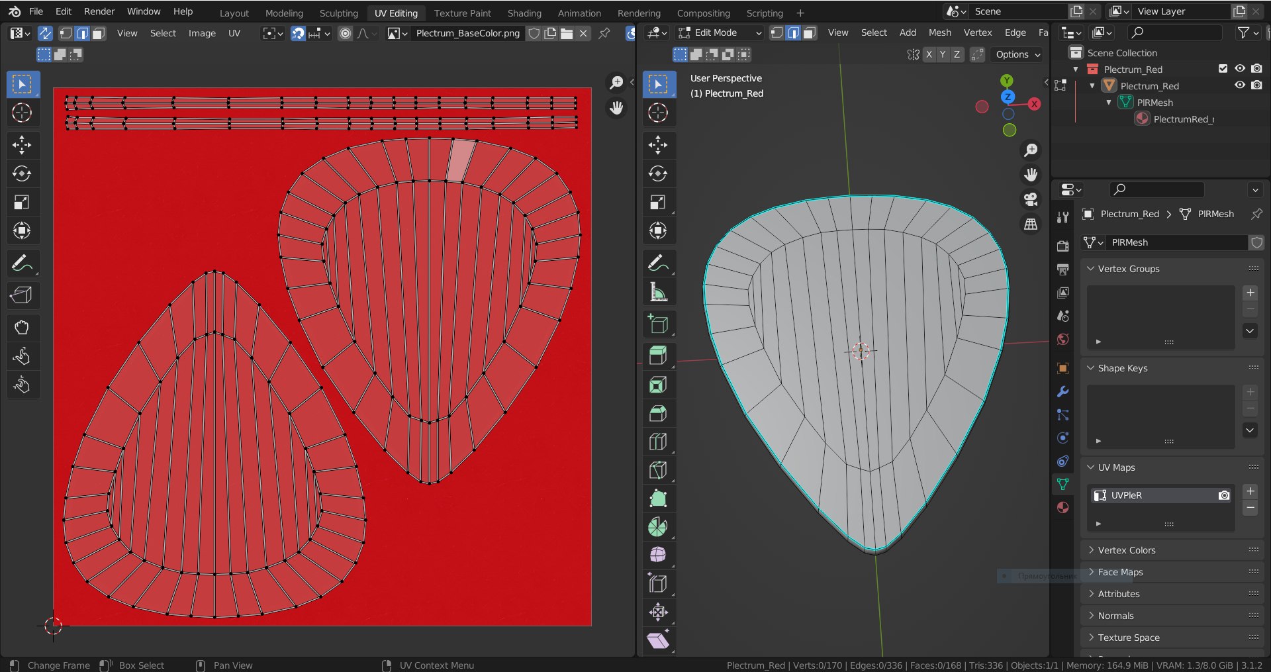The height and width of the screenshot is (672, 1271).
Task: Click the PIRMesh mesh name field
Action: pyautogui.click(x=1178, y=242)
